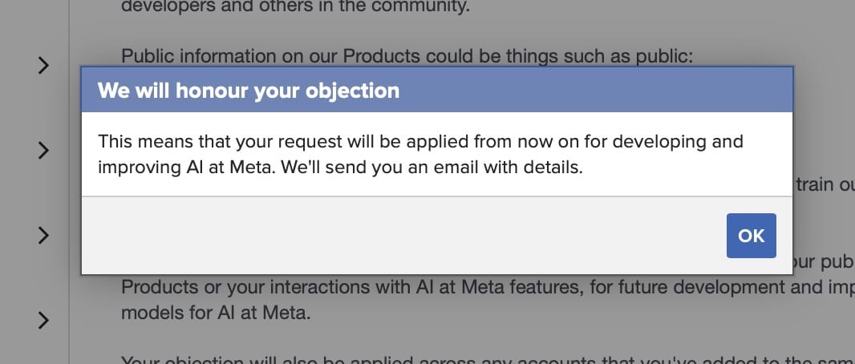Expand the sidebar chevron level with OK button
Viewport: 855px width, 364px height.
(44, 236)
